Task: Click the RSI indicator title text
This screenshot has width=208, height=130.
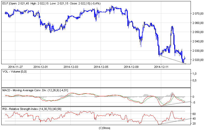Action: tap(32, 109)
